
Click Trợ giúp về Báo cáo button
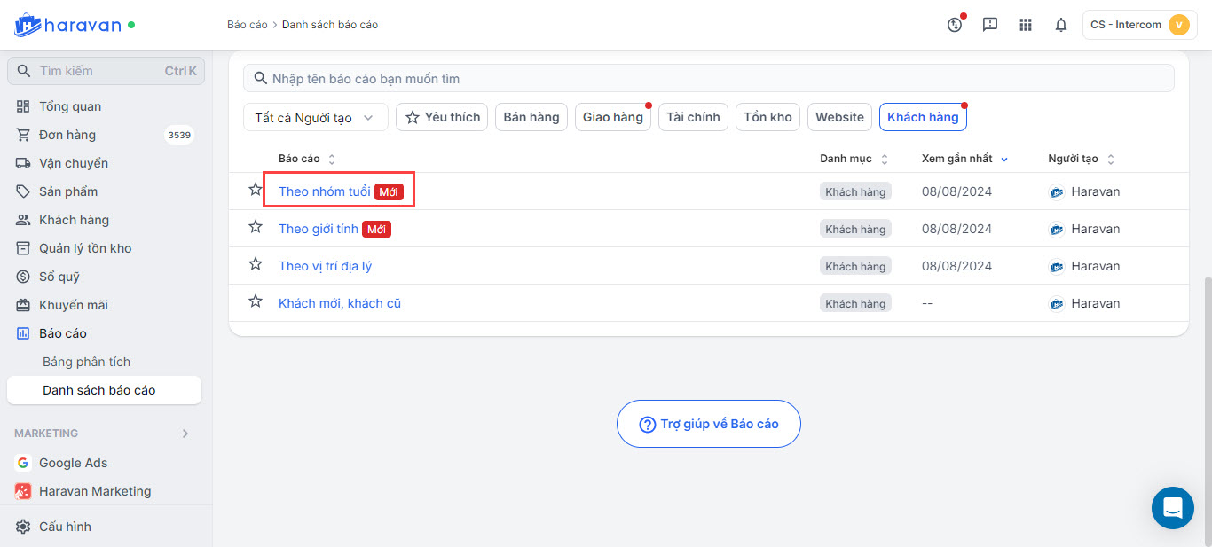coord(709,424)
